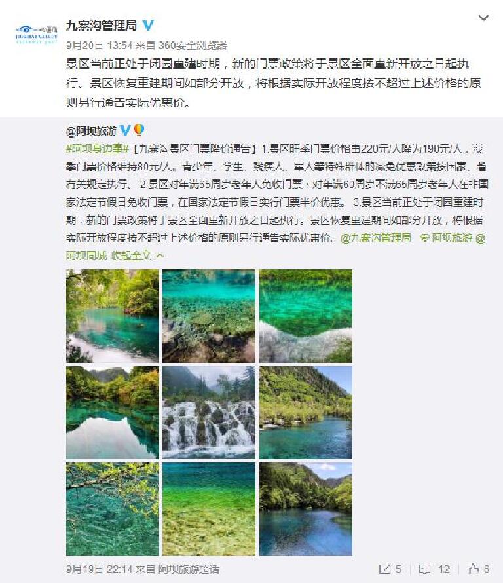This screenshot has width=503, height=583.
Task: Click the 9月20日 13:54 post timestamp
Action: point(100,45)
